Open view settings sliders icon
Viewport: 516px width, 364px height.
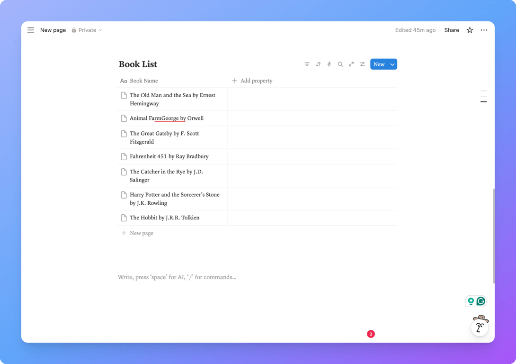(362, 64)
